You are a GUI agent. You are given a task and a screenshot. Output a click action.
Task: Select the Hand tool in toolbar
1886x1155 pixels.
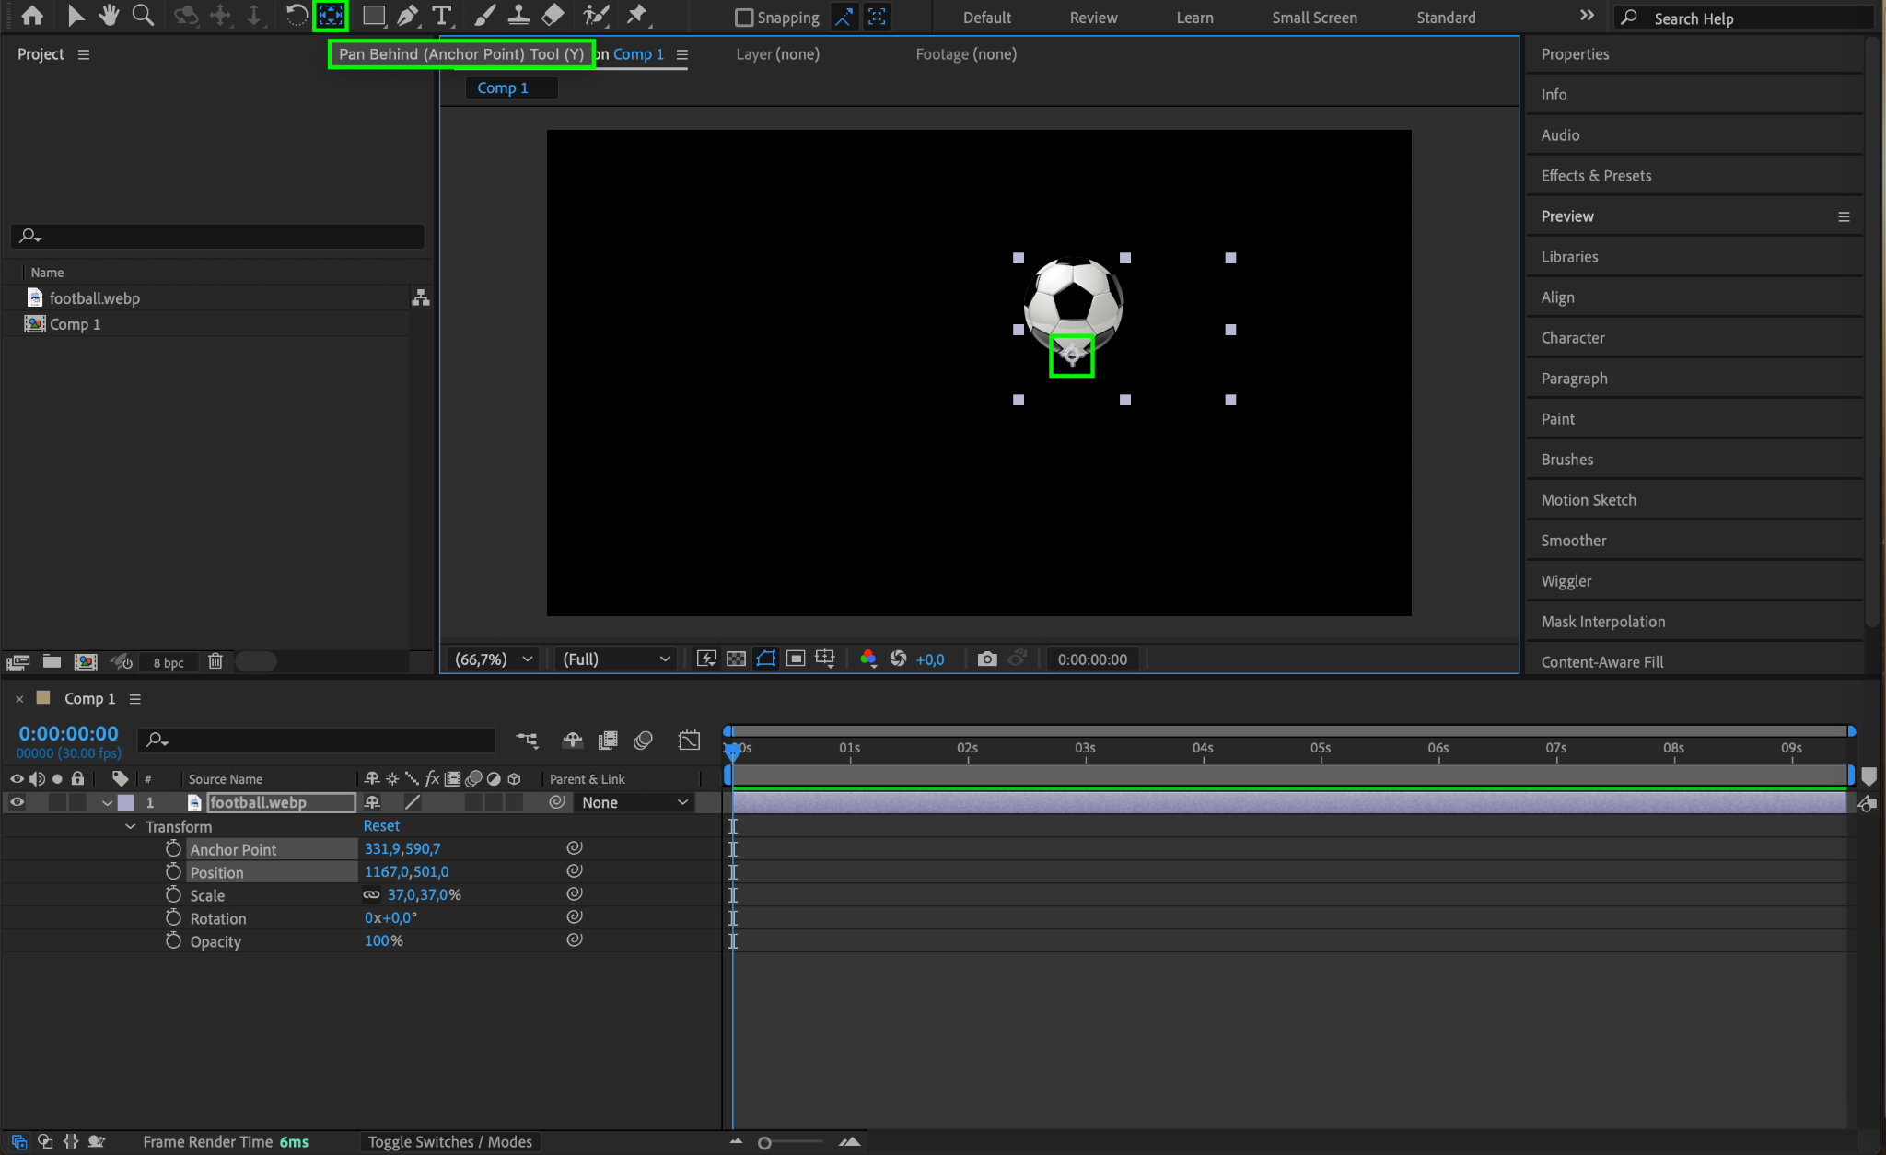pos(109,15)
